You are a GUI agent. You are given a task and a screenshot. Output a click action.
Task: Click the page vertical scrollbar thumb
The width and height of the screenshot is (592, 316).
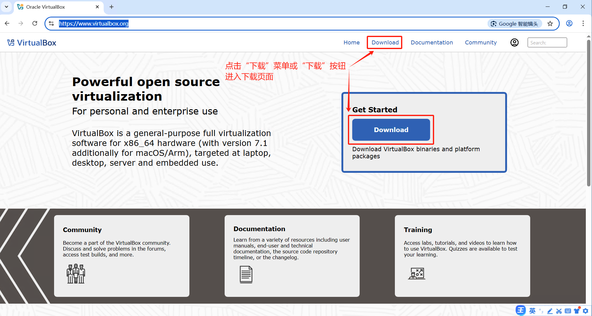(589, 113)
